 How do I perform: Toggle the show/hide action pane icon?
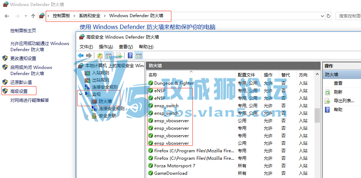139,55
